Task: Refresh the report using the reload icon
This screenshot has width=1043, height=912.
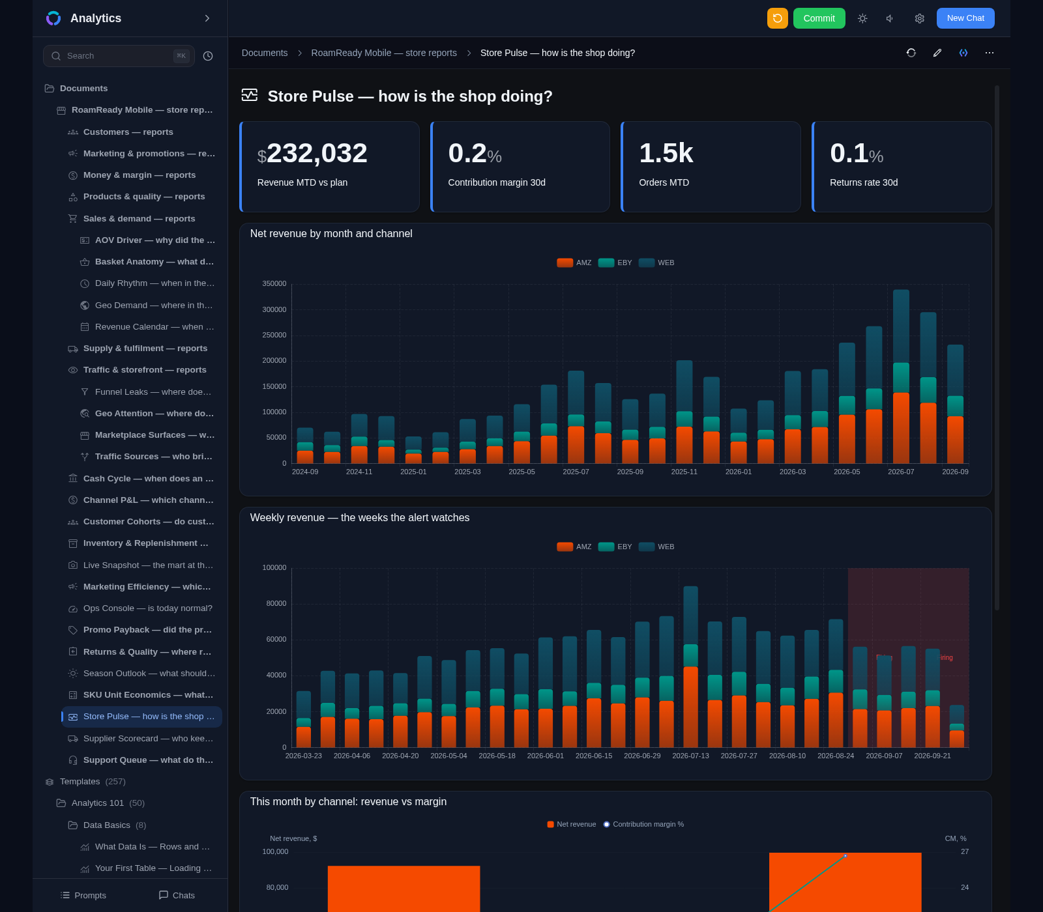Action: tap(911, 53)
